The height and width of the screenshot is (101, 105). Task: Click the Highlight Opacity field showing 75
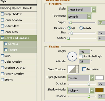[x=101, y=84]
